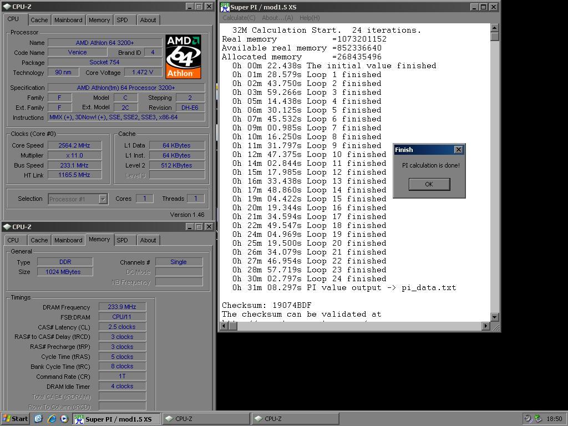Click the Name field AMD Athlon 64 3200+
The height and width of the screenshot is (426, 568).
point(105,43)
